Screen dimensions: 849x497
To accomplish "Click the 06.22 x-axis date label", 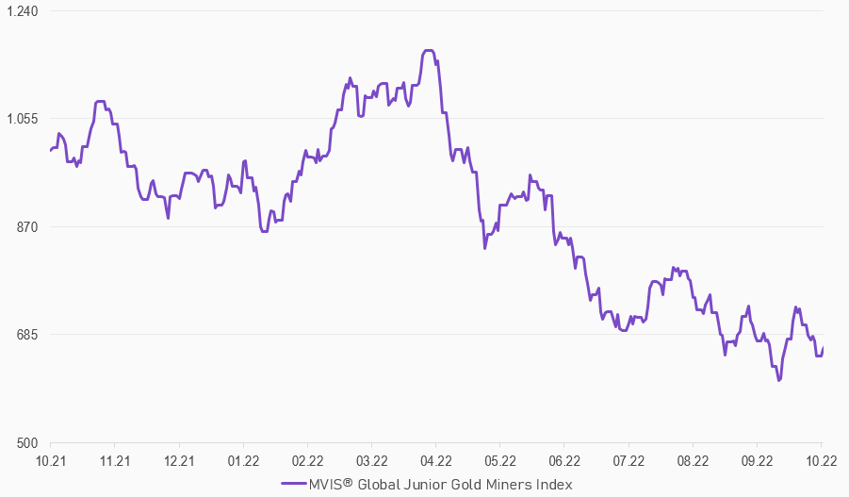I will [x=563, y=460].
